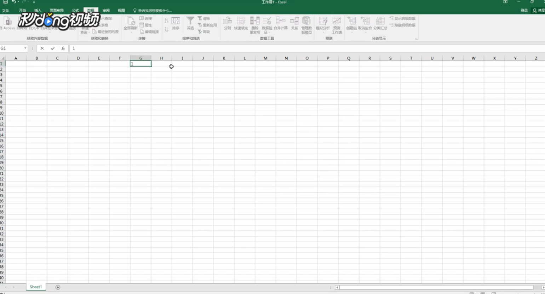545x294 pixels.
Task: Click the 连接 connections icon
Action: [x=146, y=18]
